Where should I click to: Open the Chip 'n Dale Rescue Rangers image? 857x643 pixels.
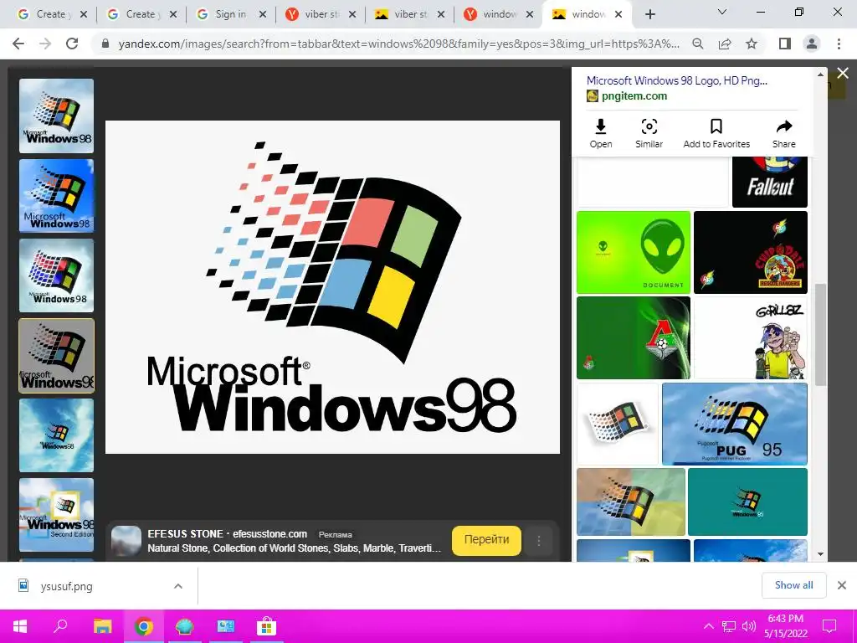tap(751, 253)
